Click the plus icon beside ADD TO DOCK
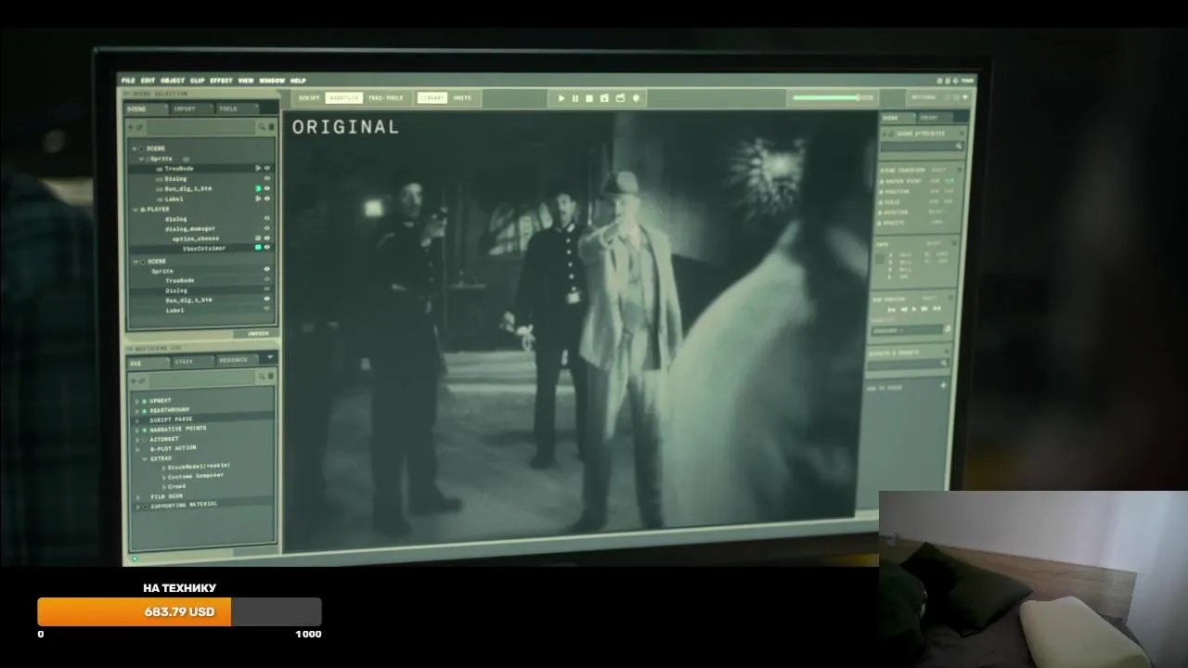1188x668 pixels. (944, 385)
